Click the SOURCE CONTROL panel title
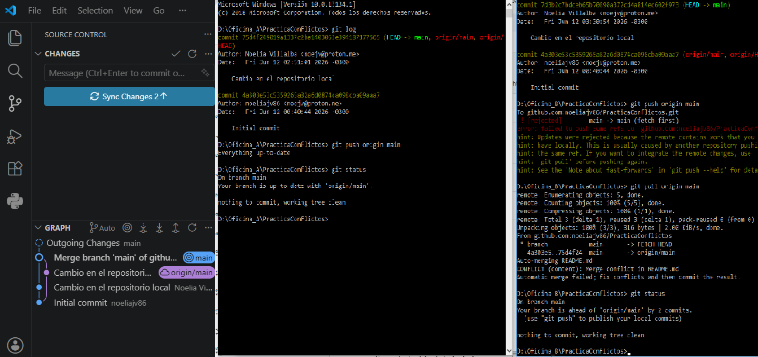The width and height of the screenshot is (758, 357). 76,34
